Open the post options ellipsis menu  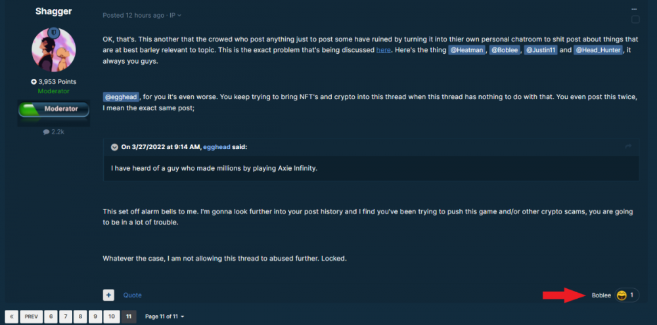tap(635, 9)
